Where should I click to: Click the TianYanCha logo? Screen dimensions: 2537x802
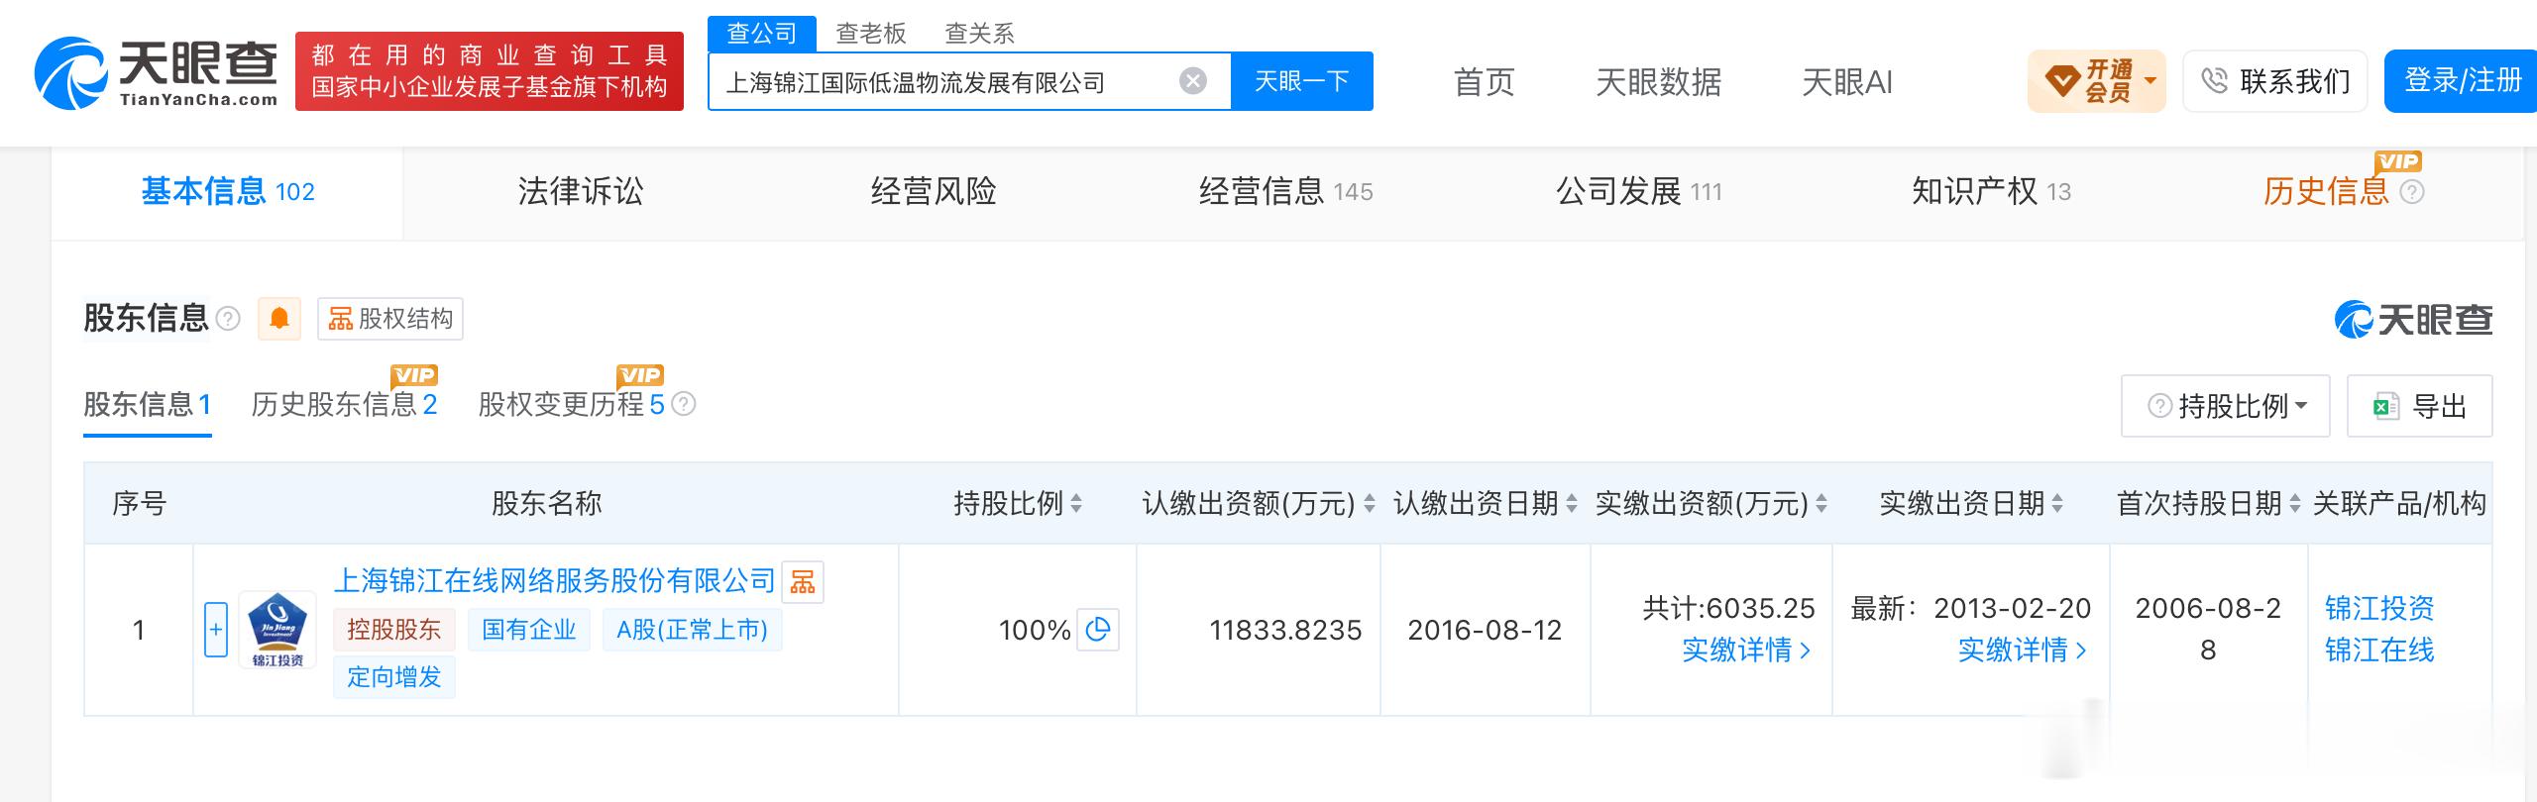pos(157,72)
